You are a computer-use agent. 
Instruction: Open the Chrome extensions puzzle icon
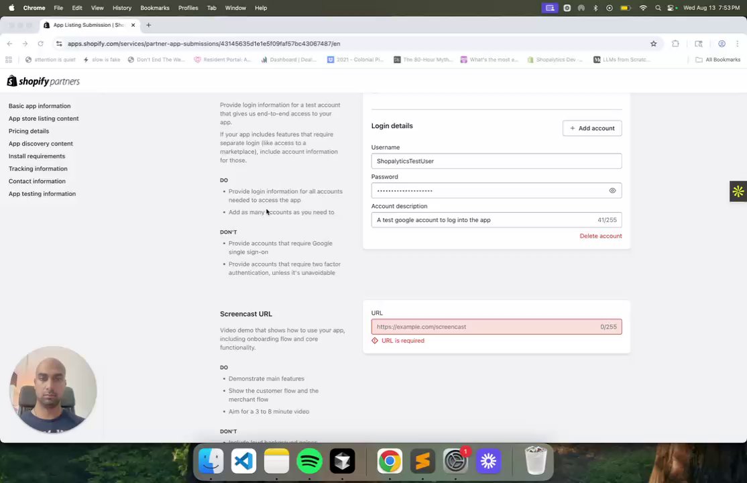click(675, 44)
